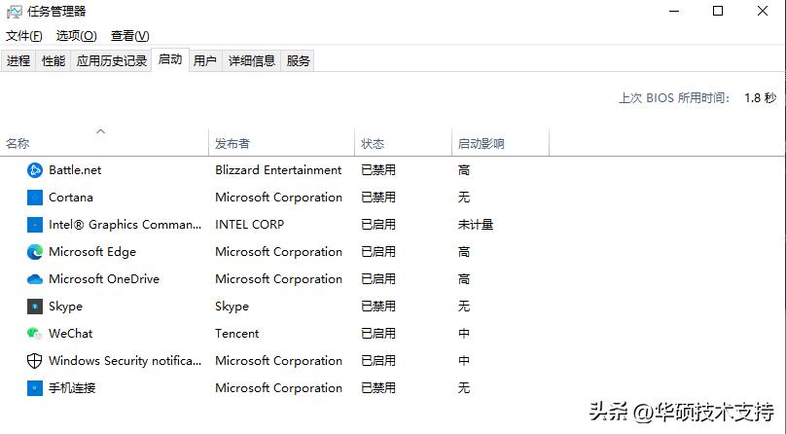Click the Microsoft Edge icon
786x434 pixels.
click(35, 252)
